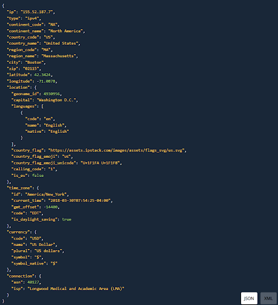Click the geoname_id number 4930956
This screenshot has width=278, height=305.
click(51, 94)
